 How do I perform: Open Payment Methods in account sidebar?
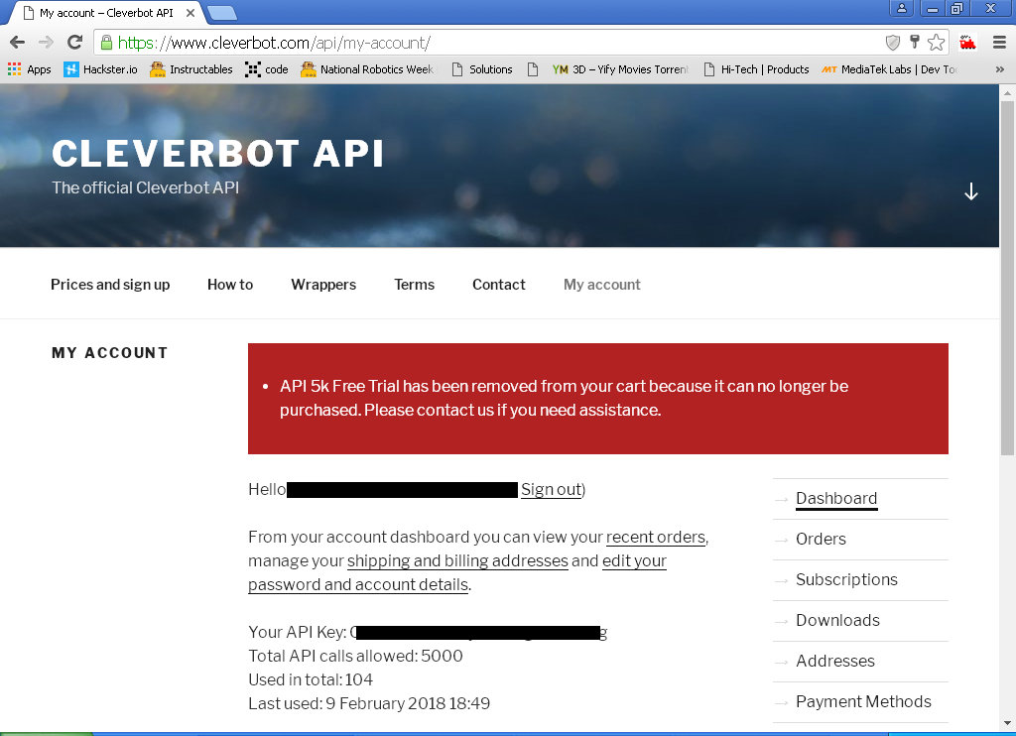864,701
